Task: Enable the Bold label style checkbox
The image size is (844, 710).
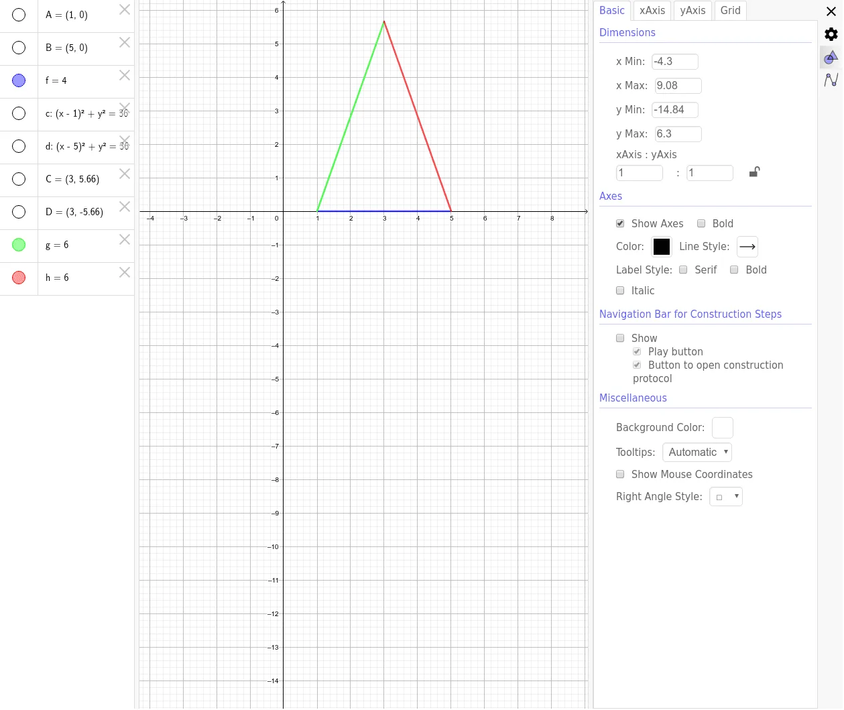Action: [x=734, y=270]
